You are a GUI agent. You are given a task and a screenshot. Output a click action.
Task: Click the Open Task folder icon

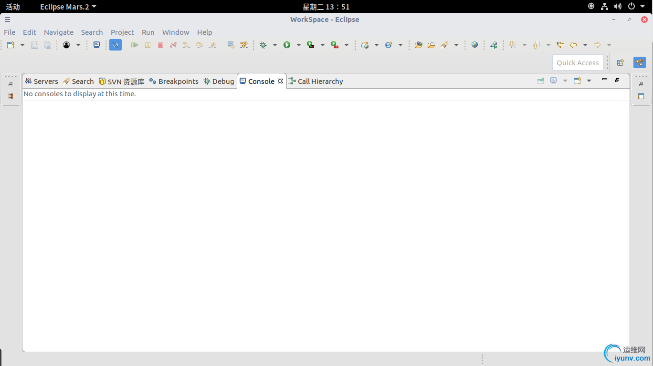(432, 45)
